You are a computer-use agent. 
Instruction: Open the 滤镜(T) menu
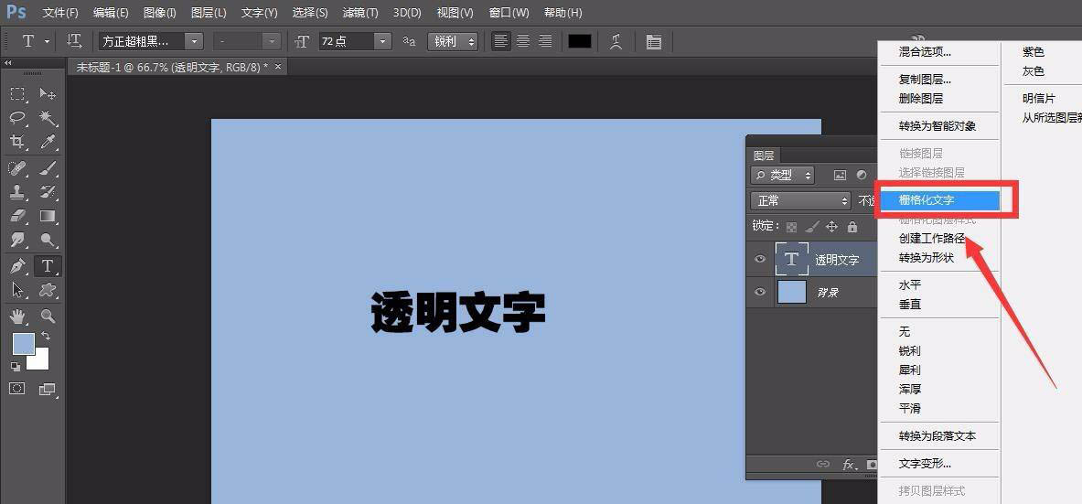360,13
